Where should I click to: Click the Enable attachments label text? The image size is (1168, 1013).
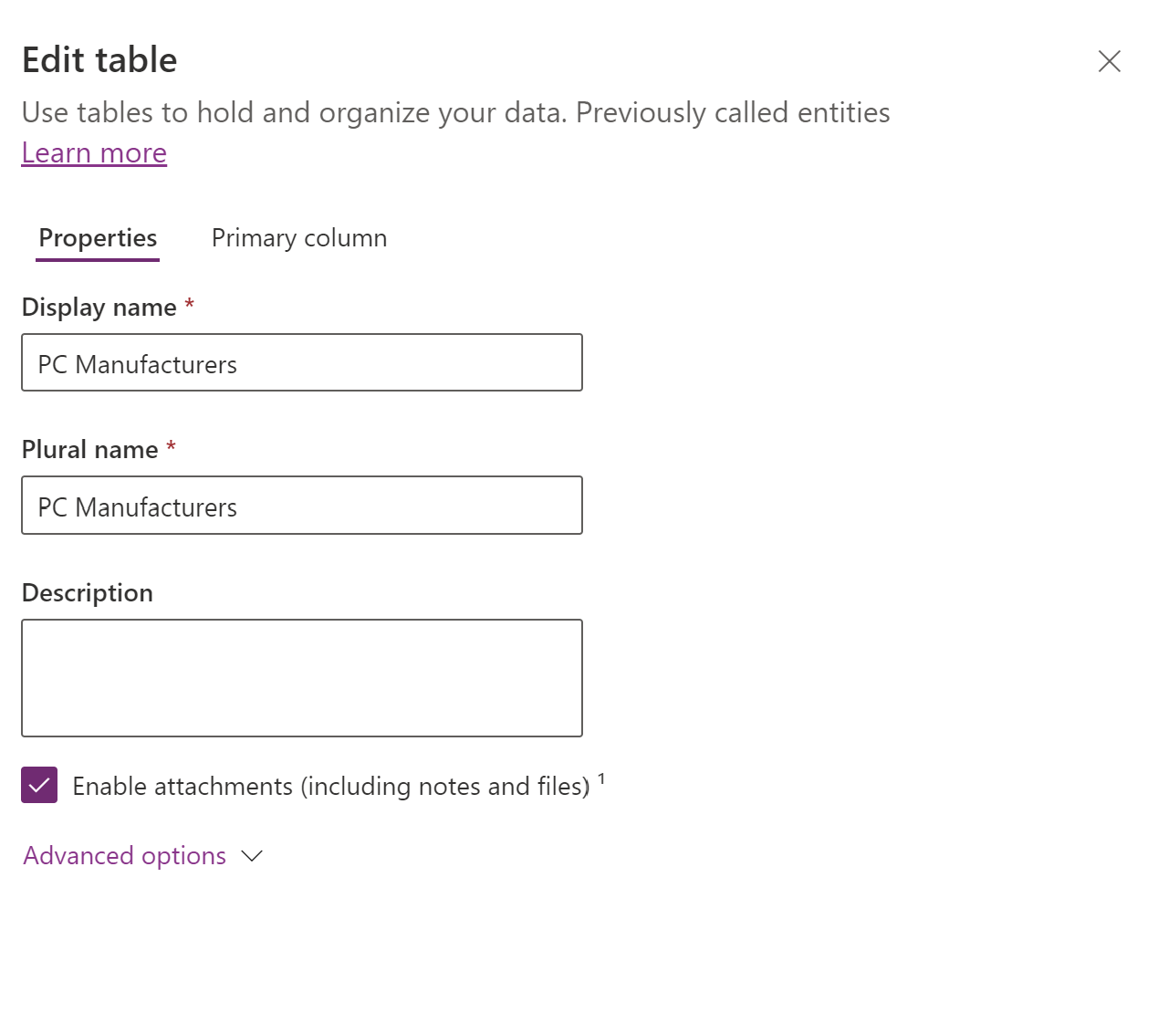(330, 787)
